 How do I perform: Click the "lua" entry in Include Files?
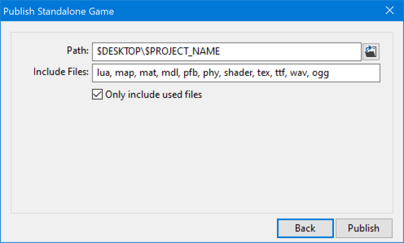tap(103, 73)
